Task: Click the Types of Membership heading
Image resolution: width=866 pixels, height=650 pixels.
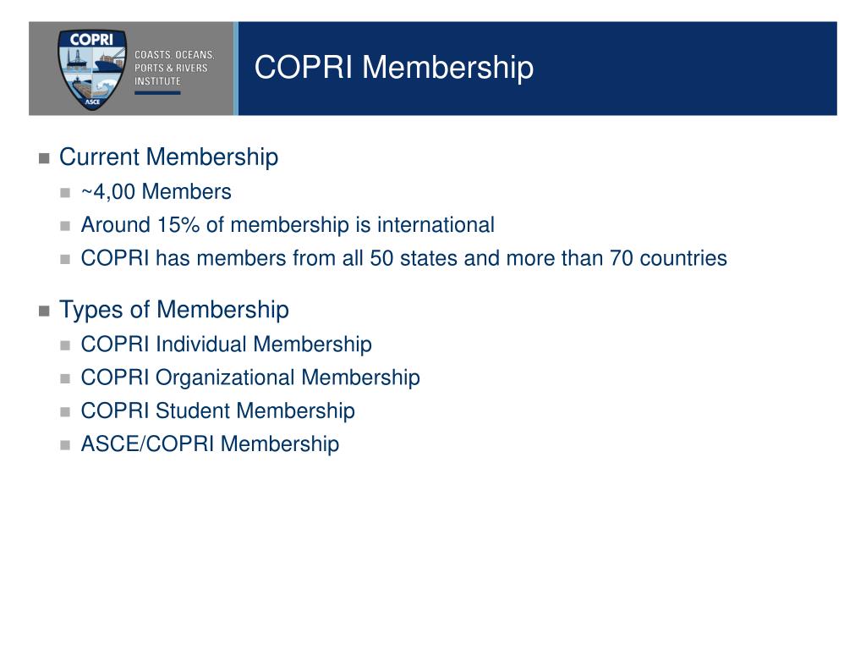Action: [x=174, y=310]
